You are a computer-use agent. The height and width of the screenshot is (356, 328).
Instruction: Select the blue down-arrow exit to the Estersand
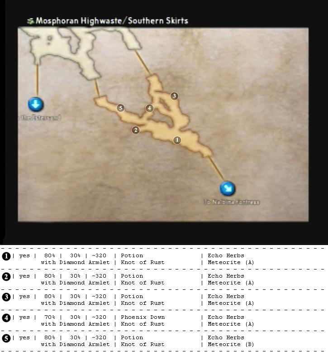pos(36,105)
